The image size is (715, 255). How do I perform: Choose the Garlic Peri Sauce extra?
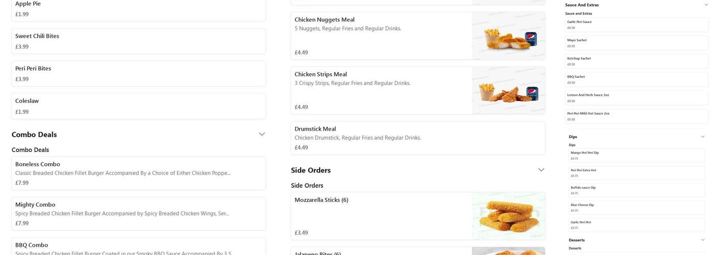click(636, 24)
